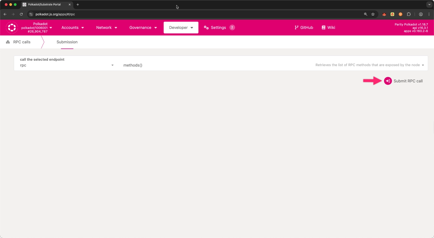Open the Extensions puzzle-piece menu
Image resolution: width=434 pixels, height=238 pixels.
[x=409, y=14]
